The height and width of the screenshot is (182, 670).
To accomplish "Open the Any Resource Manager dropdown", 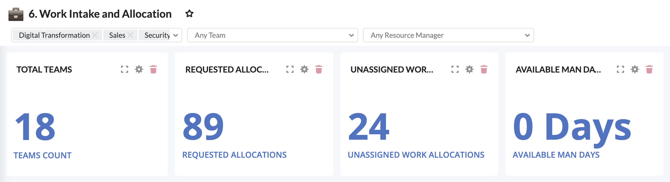I will [x=448, y=35].
